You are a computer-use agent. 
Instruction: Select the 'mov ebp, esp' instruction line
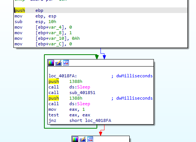tap(35, 16)
